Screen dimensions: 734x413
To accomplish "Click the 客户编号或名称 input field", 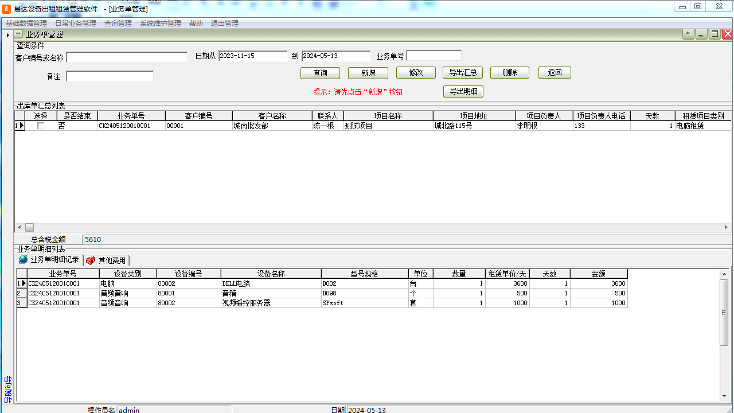I will (x=127, y=57).
